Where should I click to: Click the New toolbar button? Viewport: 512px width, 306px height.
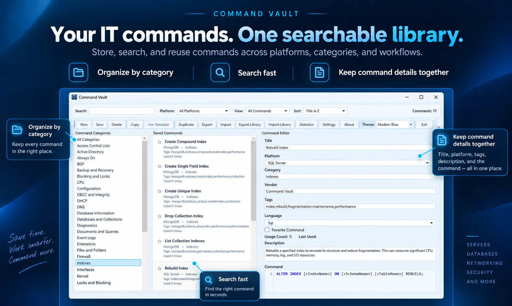84,125
